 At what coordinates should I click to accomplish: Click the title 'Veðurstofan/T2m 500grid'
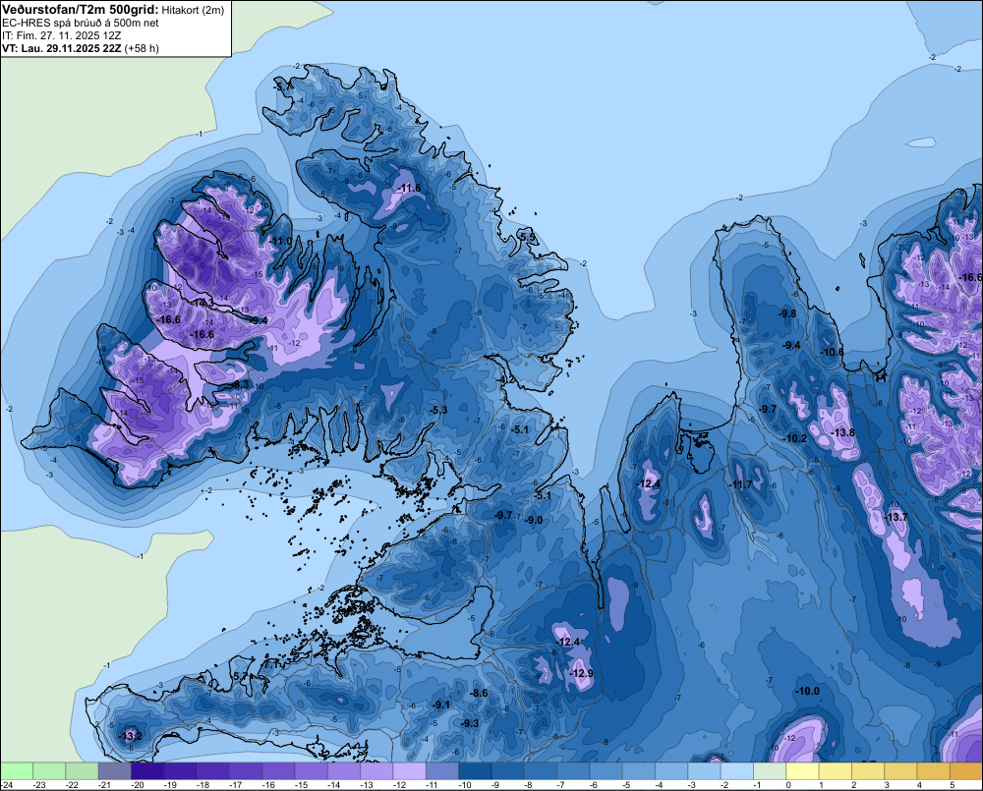(81, 9)
